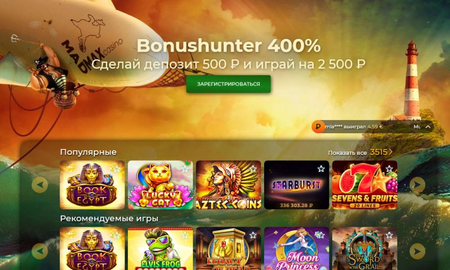The height and width of the screenshot is (270, 450).
Task: Launch the Starburst game thumbnail
Action: [x=297, y=185]
